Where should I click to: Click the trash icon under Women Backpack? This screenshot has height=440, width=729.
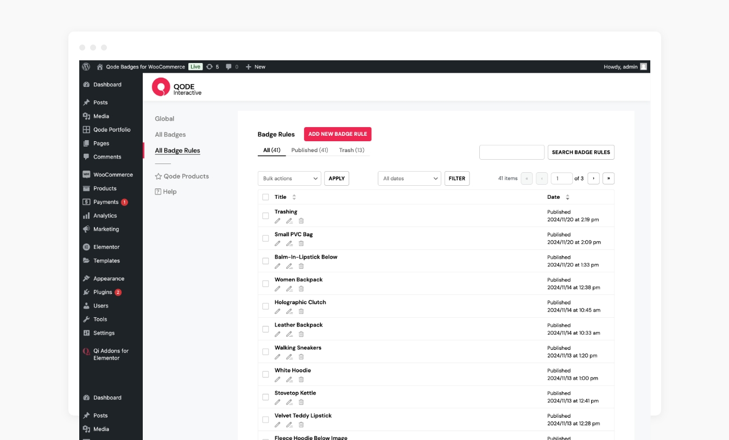[x=301, y=289]
